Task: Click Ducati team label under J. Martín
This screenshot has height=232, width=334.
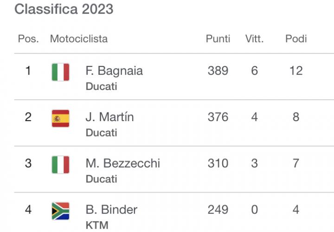Action: pyautogui.click(x=101, y=133)
